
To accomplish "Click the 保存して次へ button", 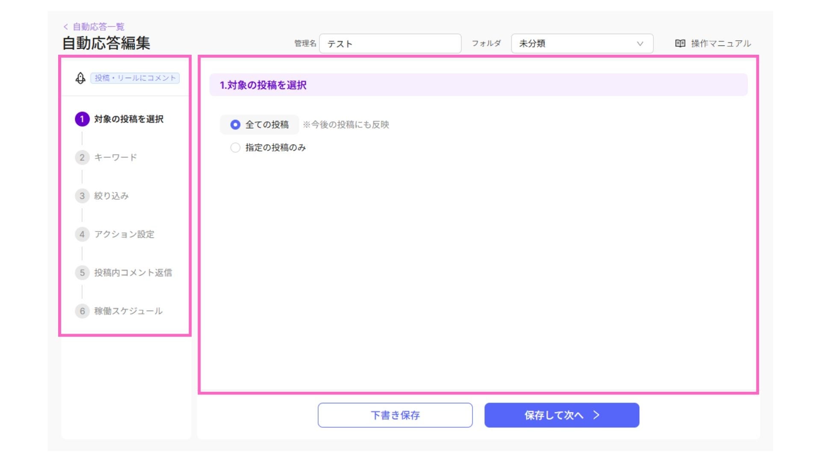I will point(561,415).
